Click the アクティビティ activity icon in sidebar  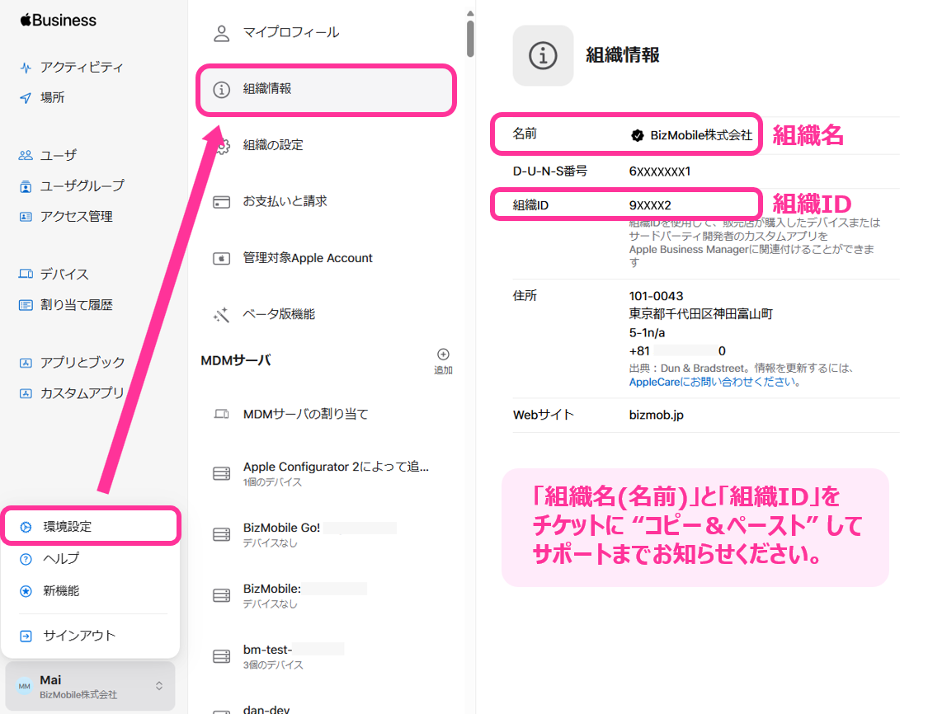click(26, 68)
